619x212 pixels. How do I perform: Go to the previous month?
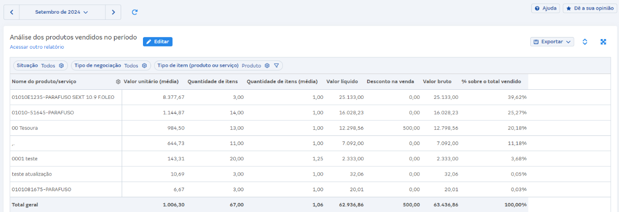(x=11, y=12)
